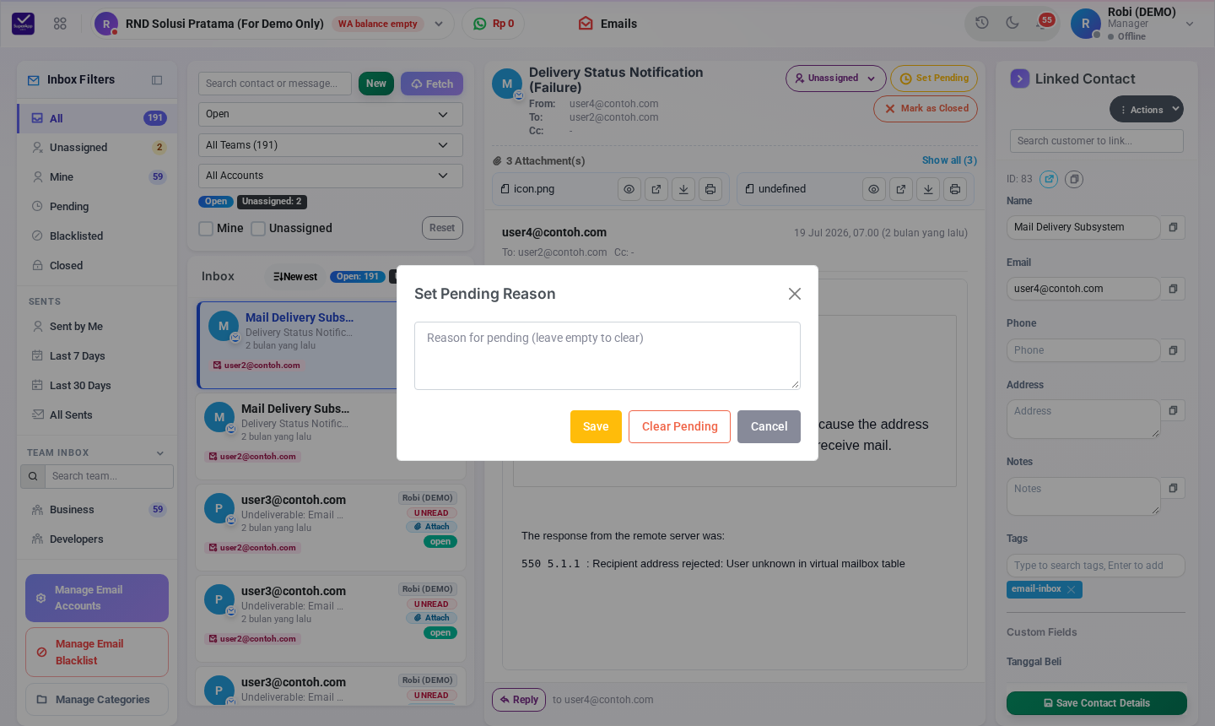1215x726 pixels.
Task: Focus the Search customer to link field
Action: (x=1097, y=141)
